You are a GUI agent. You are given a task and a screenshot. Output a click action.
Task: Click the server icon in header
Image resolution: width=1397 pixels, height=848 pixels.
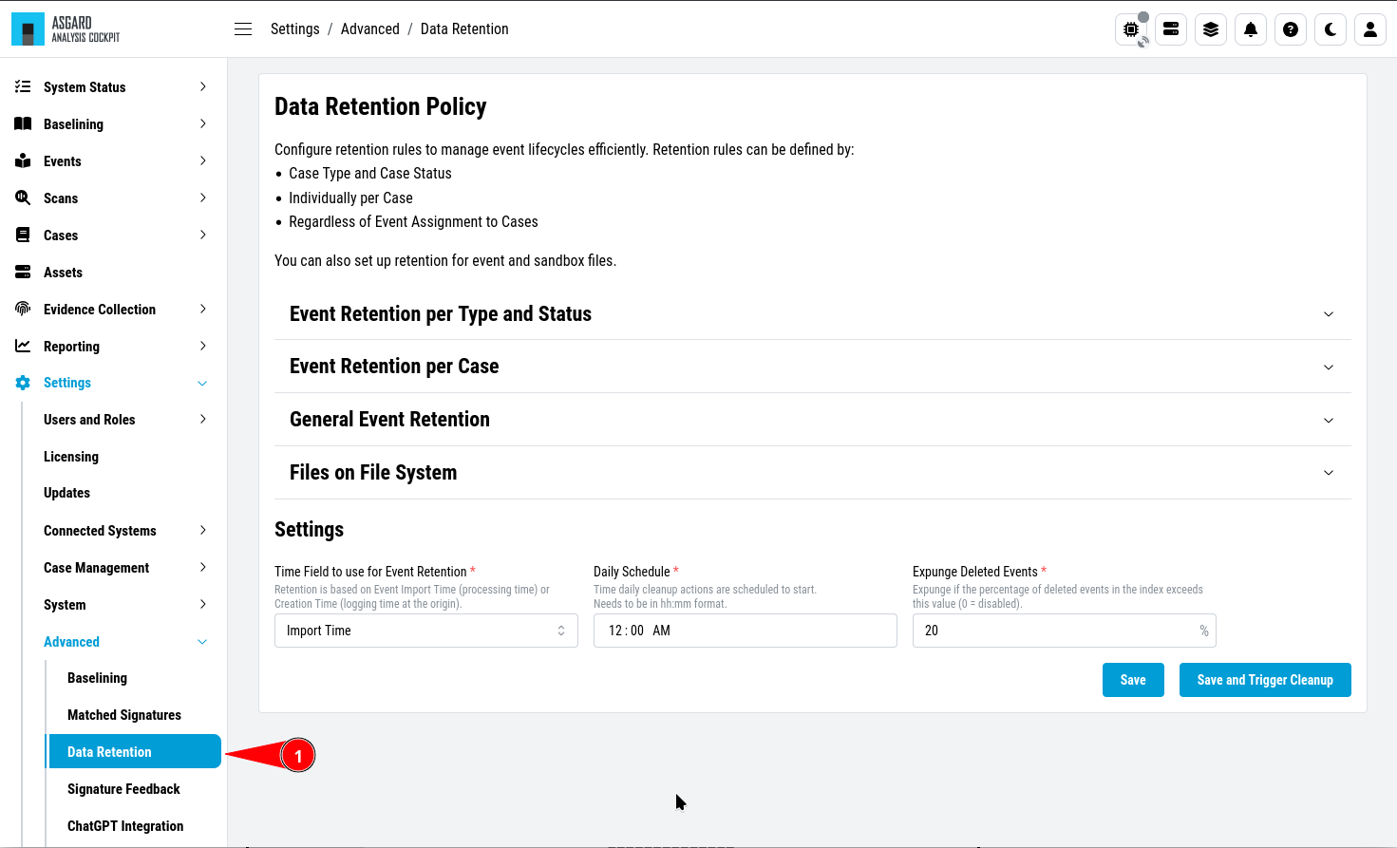[x=1171, y=29]
